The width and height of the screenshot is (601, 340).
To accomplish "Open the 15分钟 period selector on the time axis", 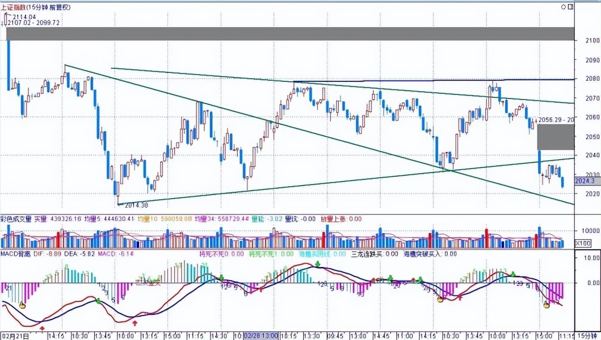I will point(587,336).
